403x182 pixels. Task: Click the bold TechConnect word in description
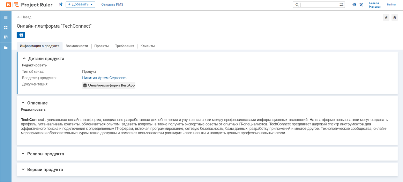point(33,120)
